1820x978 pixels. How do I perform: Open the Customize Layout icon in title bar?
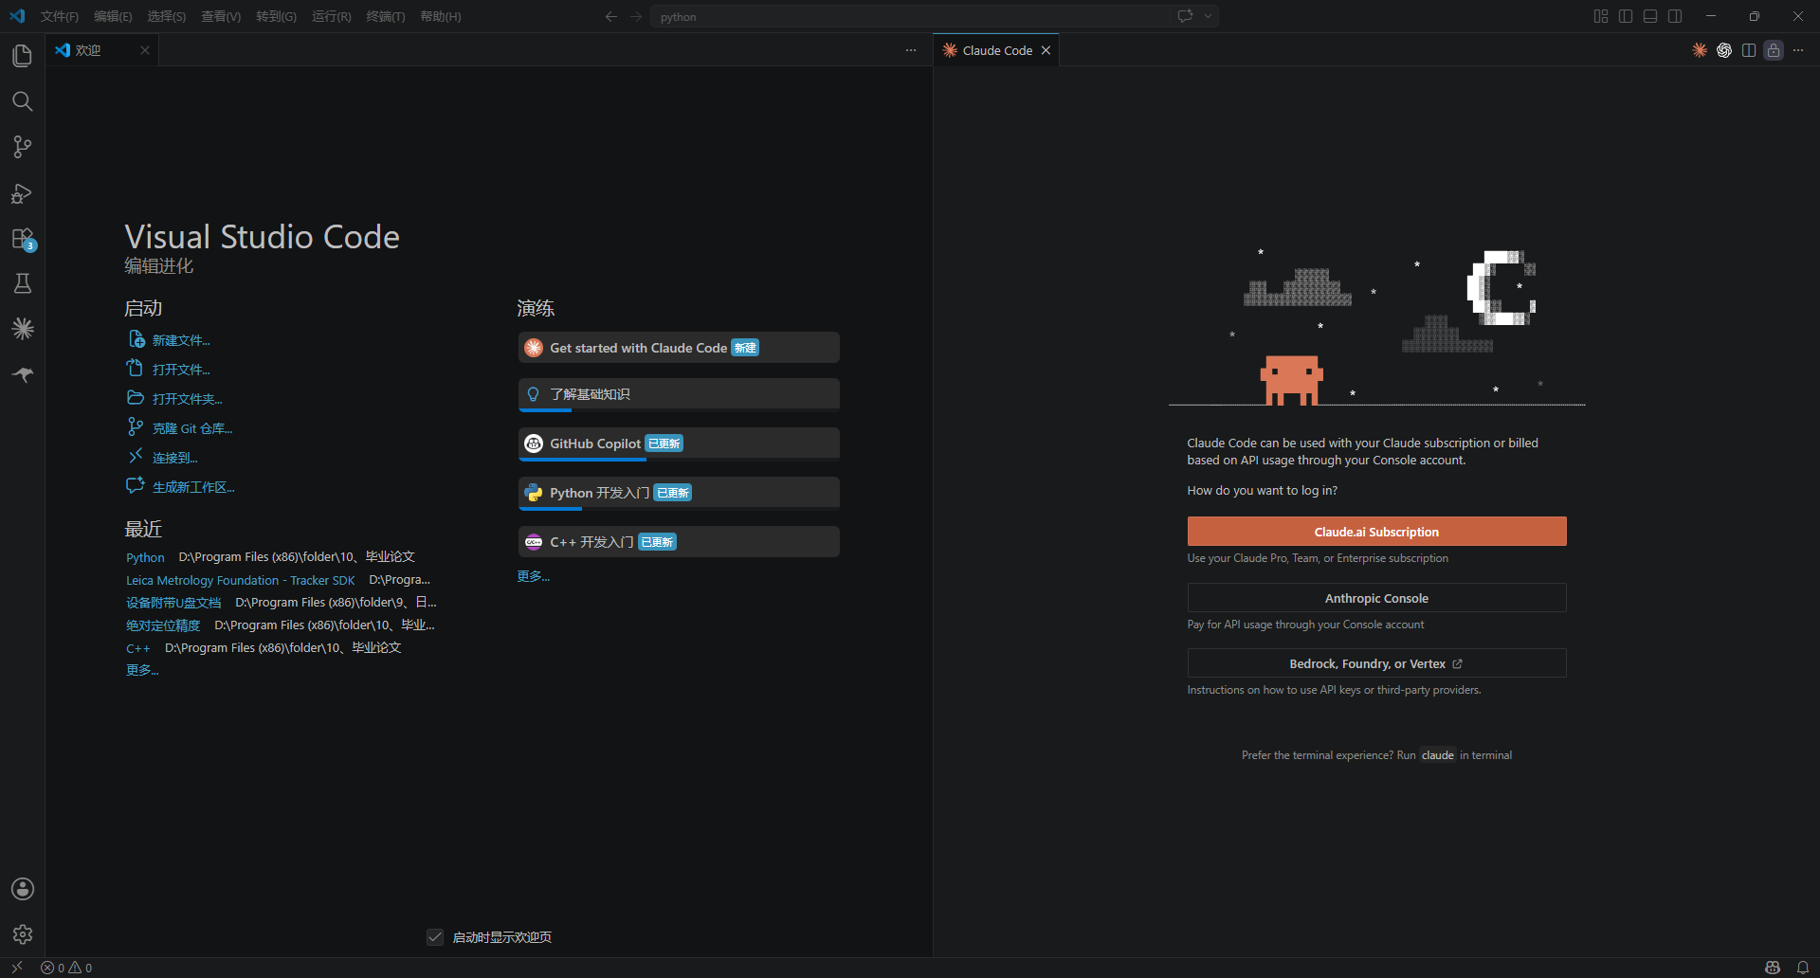[x=1601, y=16]
